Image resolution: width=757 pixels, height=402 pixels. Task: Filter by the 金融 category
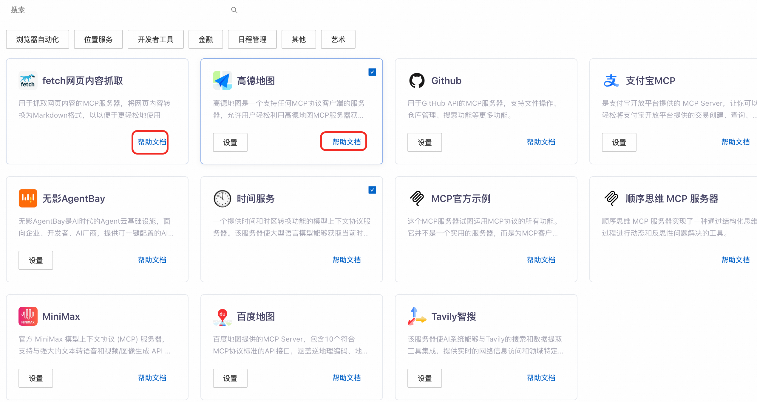pos(206,39)
